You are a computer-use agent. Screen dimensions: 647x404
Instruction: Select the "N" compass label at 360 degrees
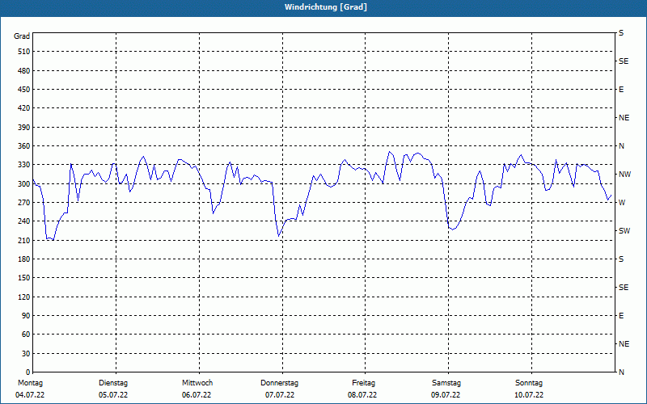point(622,146)
